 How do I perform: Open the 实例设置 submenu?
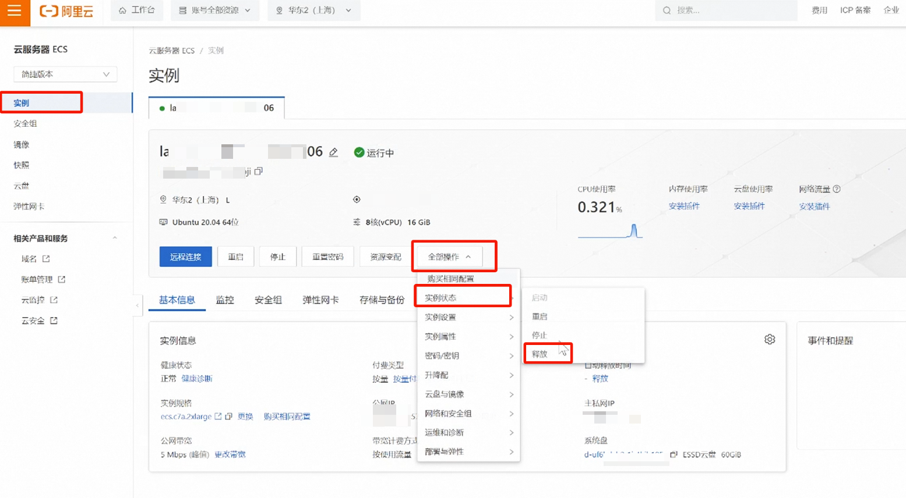click(x=468, y=317)
